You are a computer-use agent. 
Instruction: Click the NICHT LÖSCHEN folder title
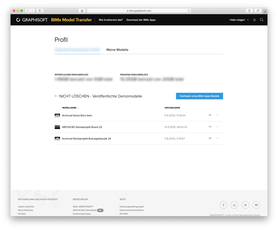[x=100, y=96]
